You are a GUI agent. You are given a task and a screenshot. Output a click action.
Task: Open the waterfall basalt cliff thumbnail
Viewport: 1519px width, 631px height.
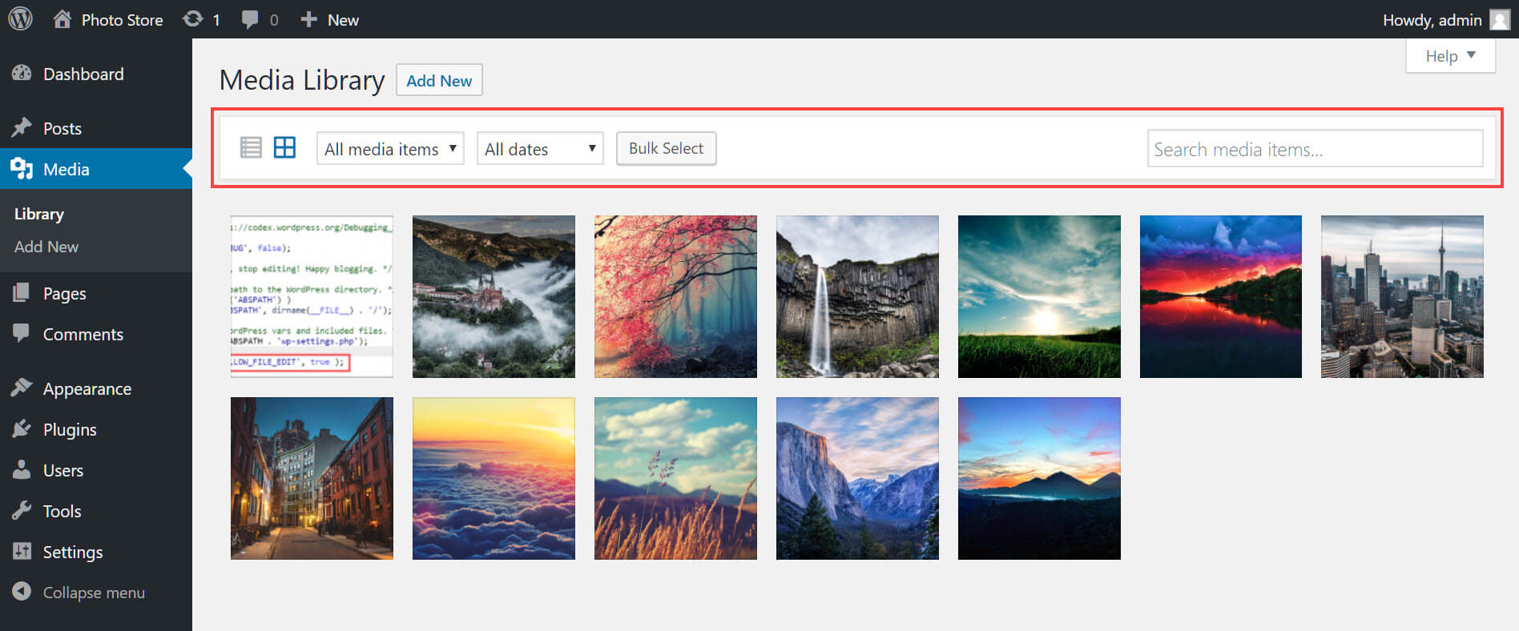[857, 296]
